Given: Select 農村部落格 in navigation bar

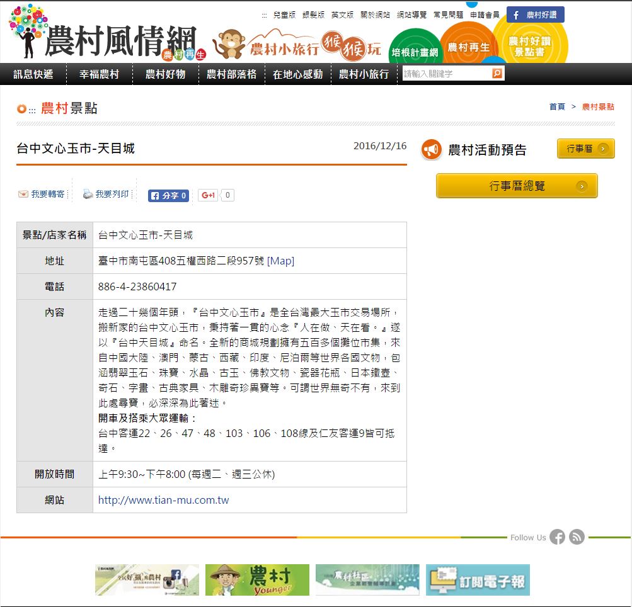Looking at the screenshot, I should 231,74.
